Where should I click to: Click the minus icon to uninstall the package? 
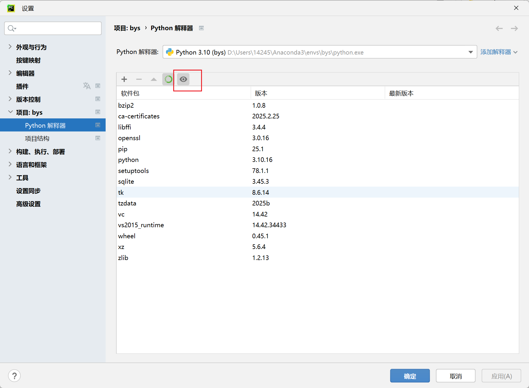[x=139, y=79]
